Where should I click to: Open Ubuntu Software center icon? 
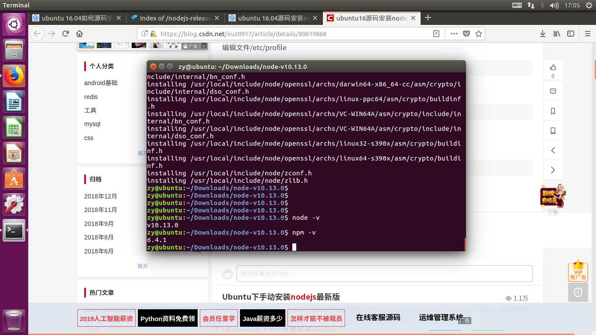(14, 179)
